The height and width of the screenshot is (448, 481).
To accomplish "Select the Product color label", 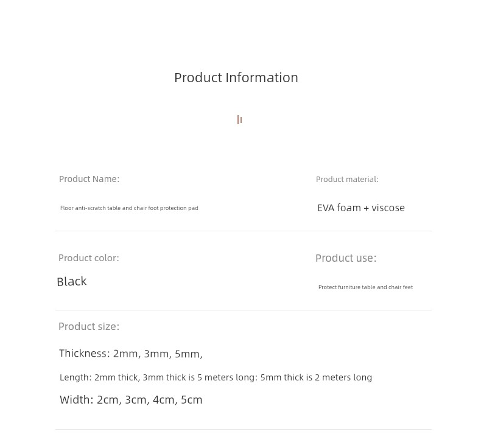I will (89, 258).
